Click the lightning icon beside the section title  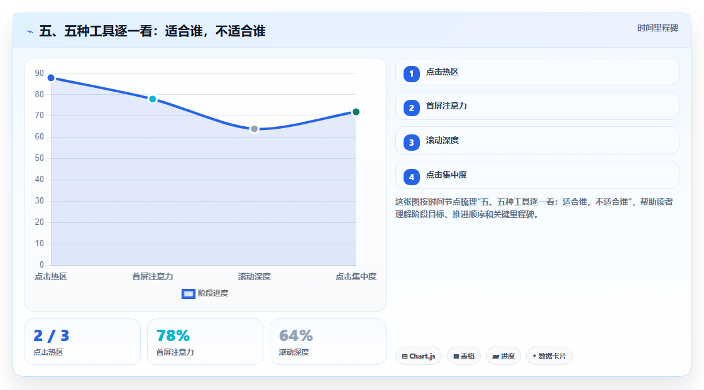click(30, 31)
